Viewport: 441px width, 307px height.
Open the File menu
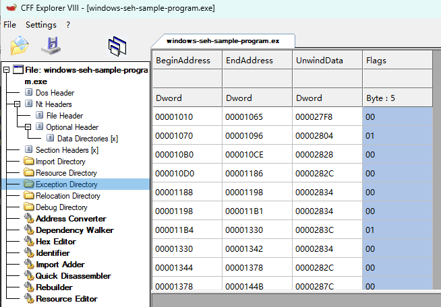(x=9, y=25)
